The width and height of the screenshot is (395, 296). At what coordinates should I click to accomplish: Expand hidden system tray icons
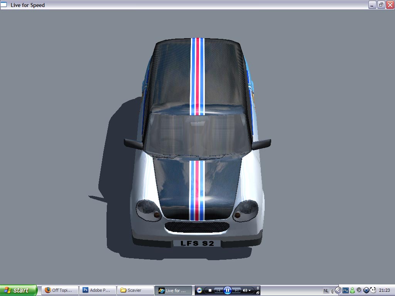[338, 291]
